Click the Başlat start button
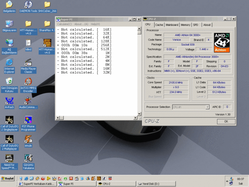 click(8, 178)
